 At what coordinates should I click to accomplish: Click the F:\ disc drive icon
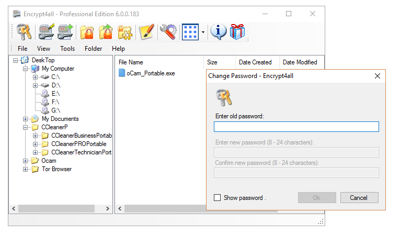(x=45, y=102)
